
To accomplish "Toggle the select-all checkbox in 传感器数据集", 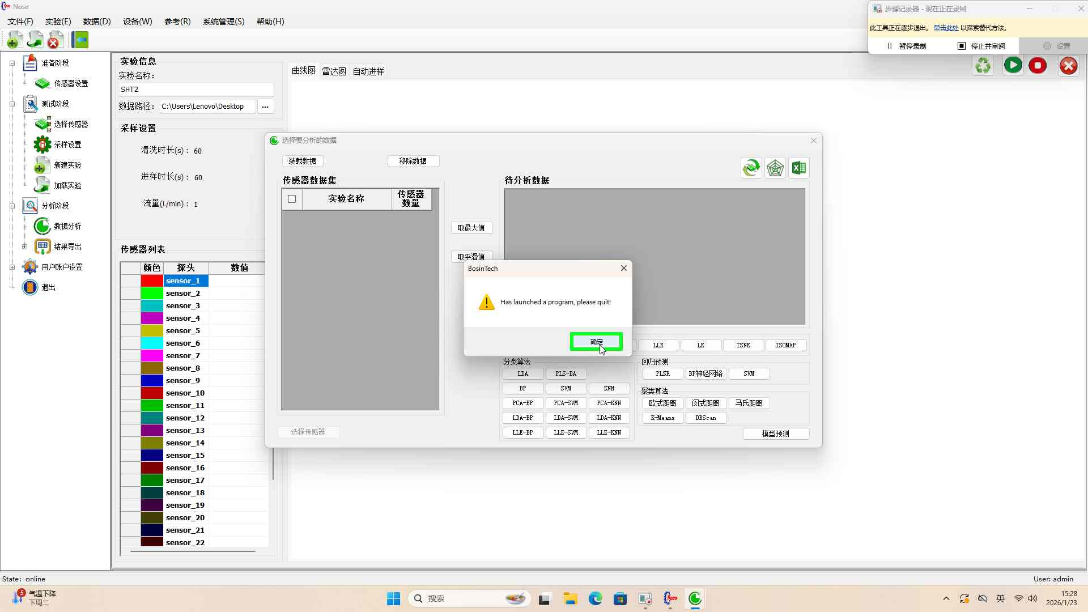I will pyautogui.click(x=292, y=199).
